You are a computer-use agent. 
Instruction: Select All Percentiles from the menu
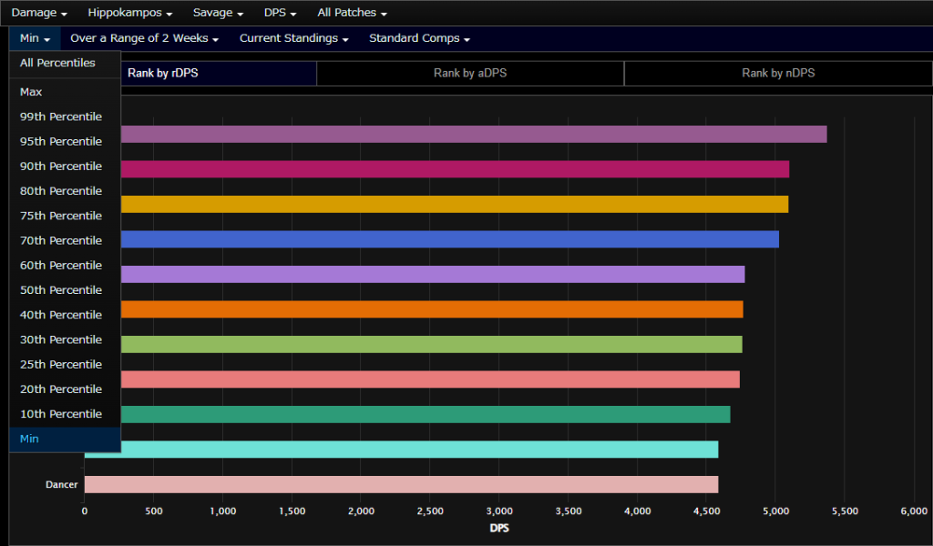point(65,63)
